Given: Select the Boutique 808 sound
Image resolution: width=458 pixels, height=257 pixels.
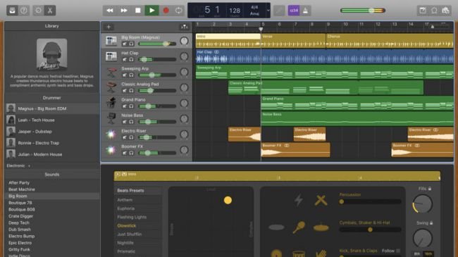Looking at the screenshot, I should pyautogui.click(x=52, y=209).
